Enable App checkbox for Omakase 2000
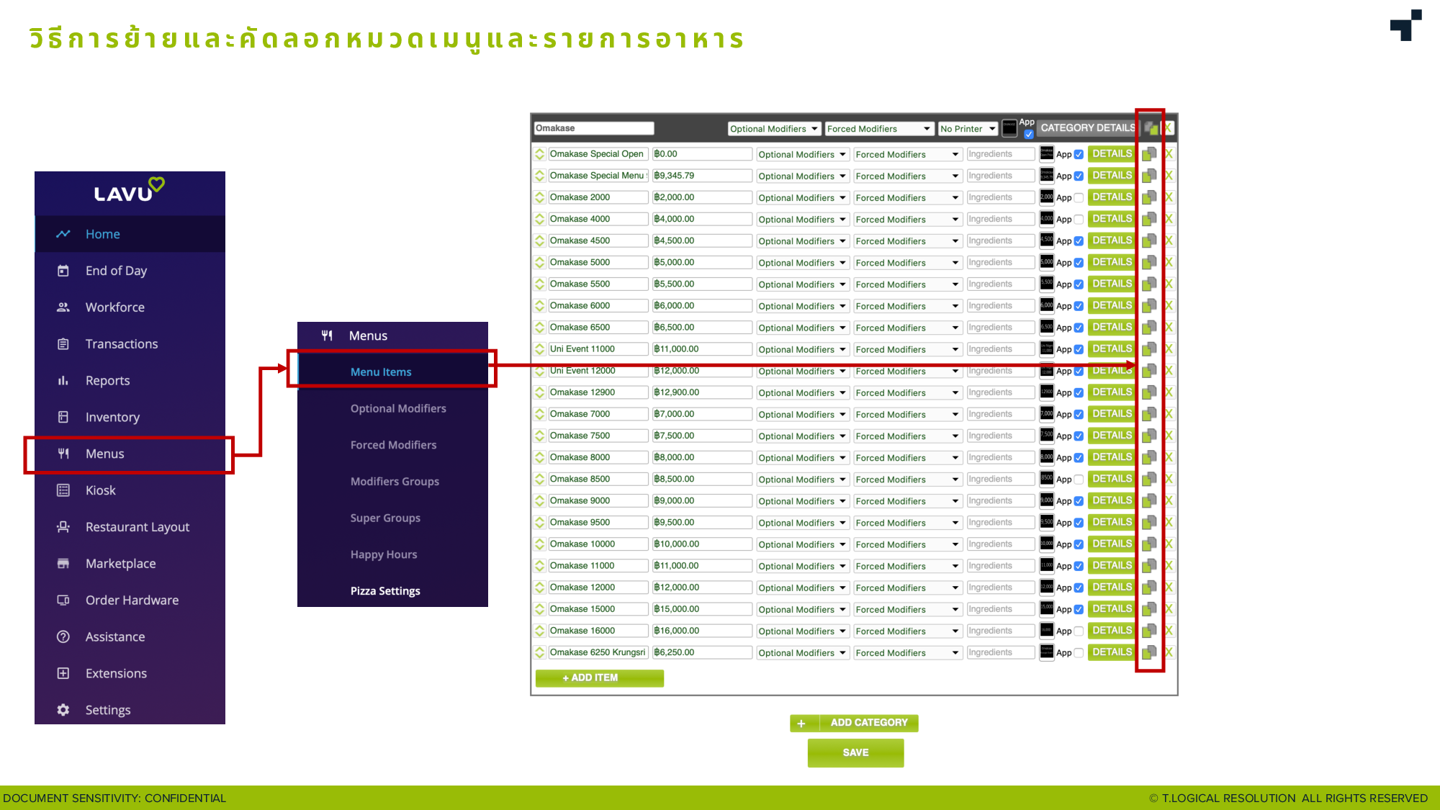 [x=1079, y=198]
